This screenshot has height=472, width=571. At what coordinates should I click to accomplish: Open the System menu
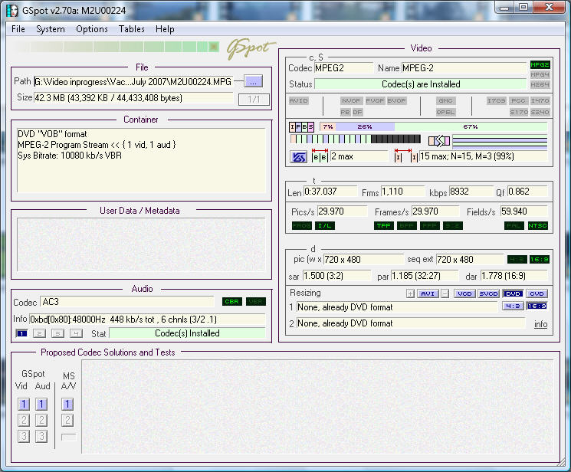51,29
